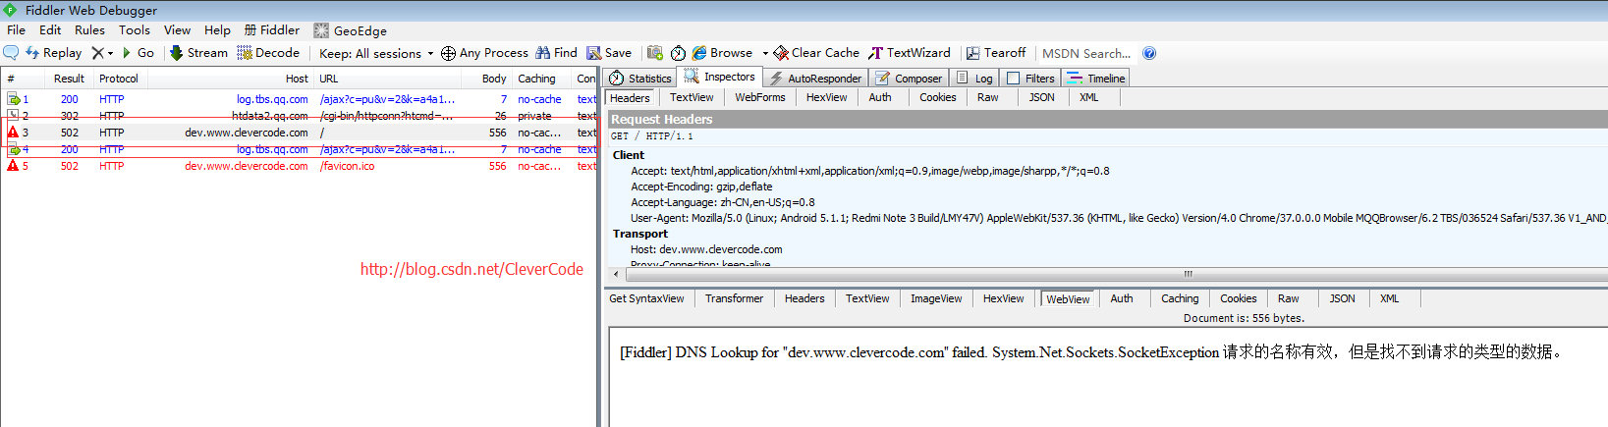
Task: Tearoff the toolbar
Action: click(x=996, y=53)
